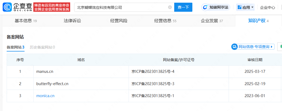Click 企业中心 in the header
Viewport: 282px width, 111px height.
pyautogui.click(x=267, y=7)
